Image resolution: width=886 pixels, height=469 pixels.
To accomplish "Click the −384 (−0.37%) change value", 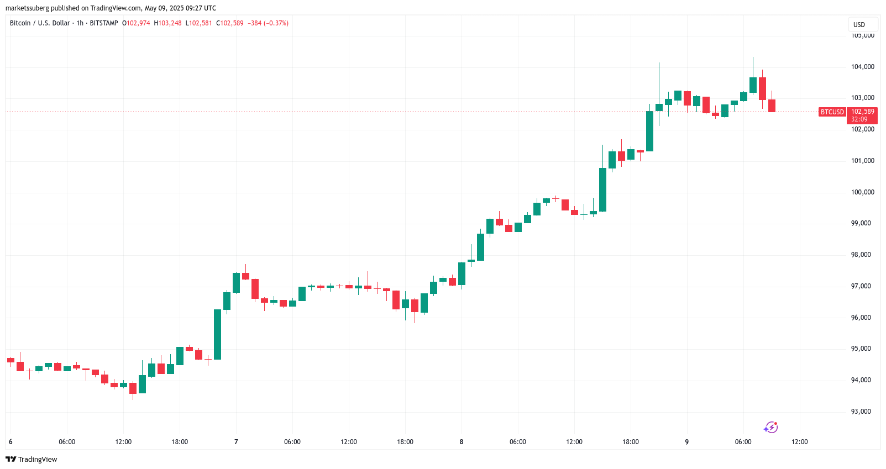I will 268,23.
